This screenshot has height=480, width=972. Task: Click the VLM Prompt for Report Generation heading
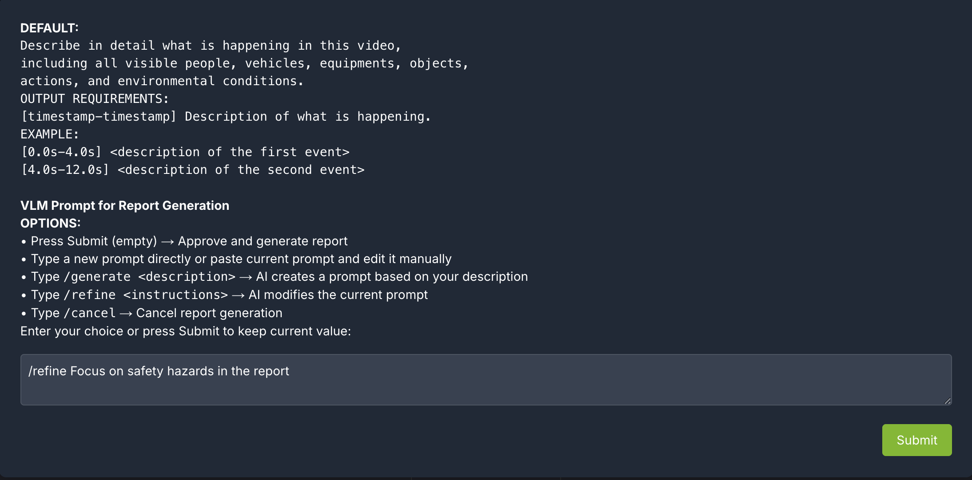coord(124,205)
